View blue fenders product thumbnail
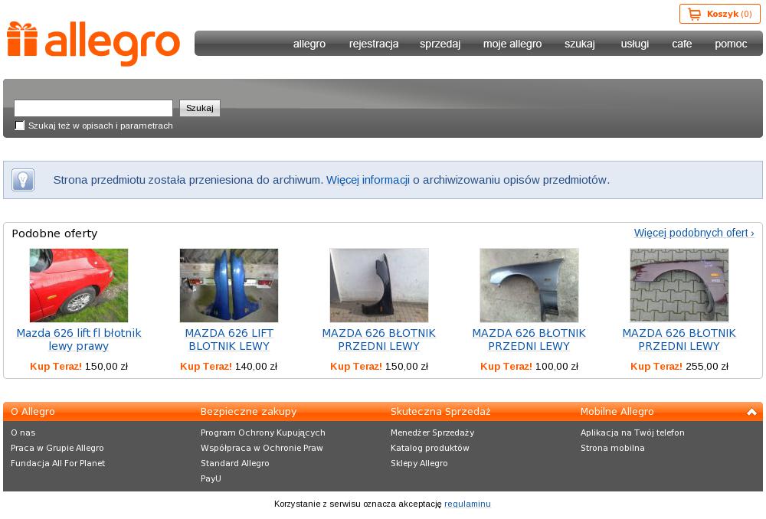Viewport: 766px width, 519px height. 229,286
